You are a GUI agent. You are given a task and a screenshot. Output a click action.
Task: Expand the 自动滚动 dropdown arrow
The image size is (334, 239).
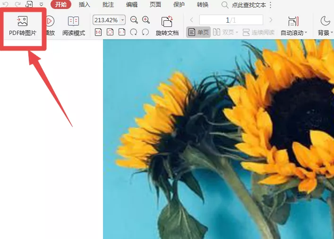[306, 33]
